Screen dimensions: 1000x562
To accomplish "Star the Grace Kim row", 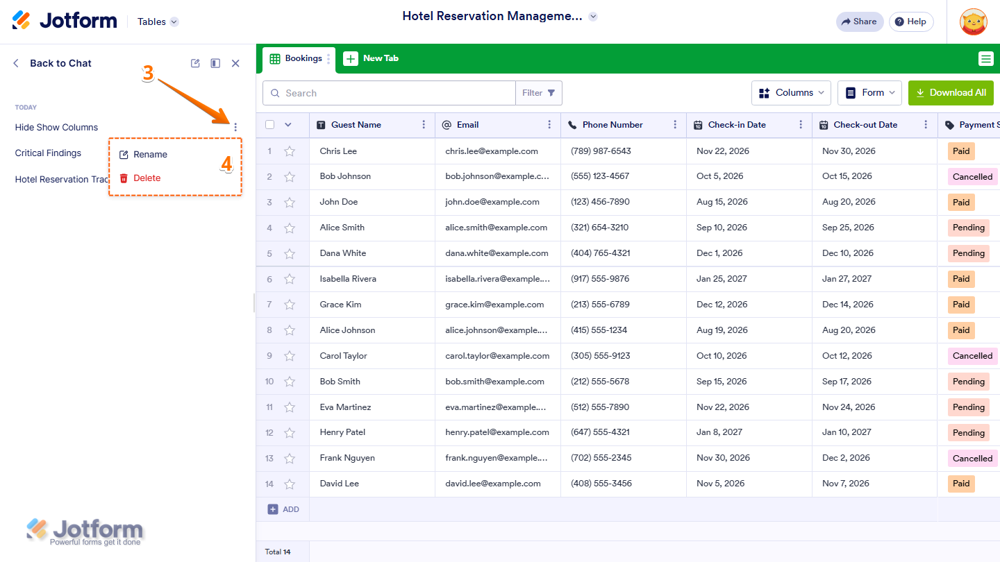I will point(290,305).
